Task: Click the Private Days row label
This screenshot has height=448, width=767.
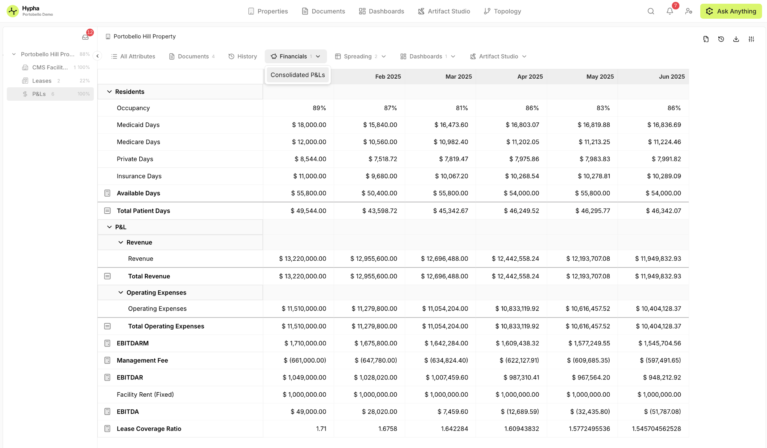Action: 135,159
